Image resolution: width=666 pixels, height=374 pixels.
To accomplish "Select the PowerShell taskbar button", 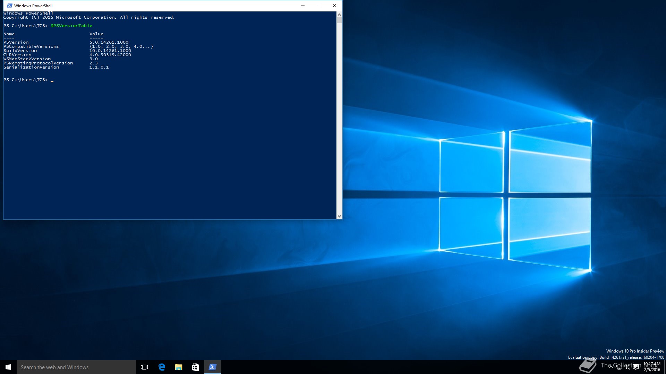I will 213,367.
